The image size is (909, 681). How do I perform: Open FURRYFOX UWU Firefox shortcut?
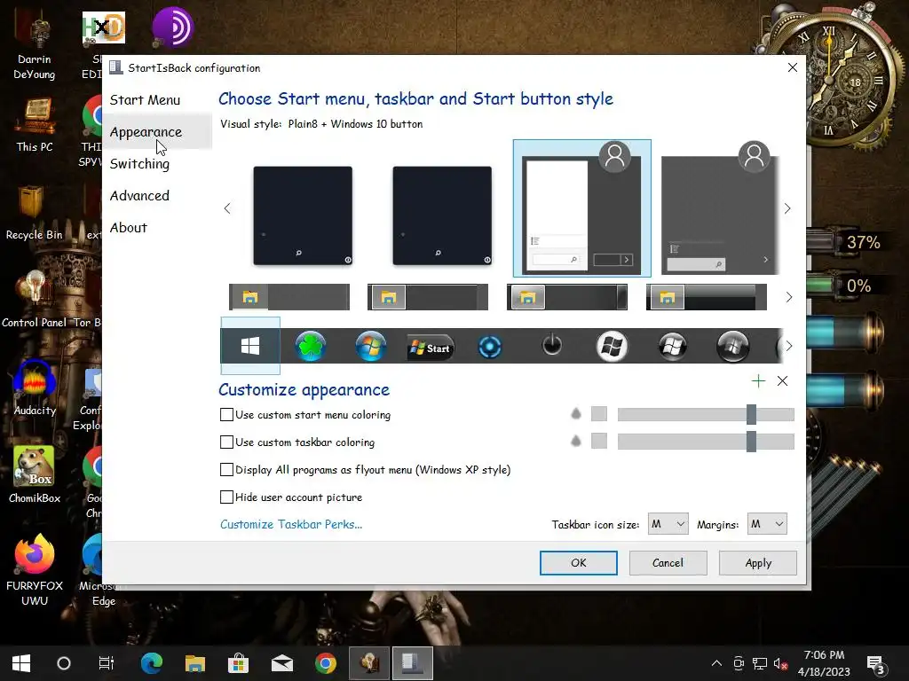(35, 570)
